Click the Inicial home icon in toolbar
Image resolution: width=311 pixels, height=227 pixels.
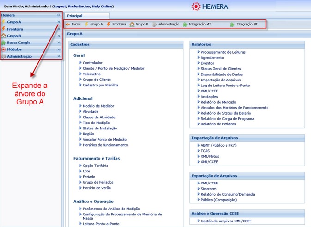[x=68, y=24]
